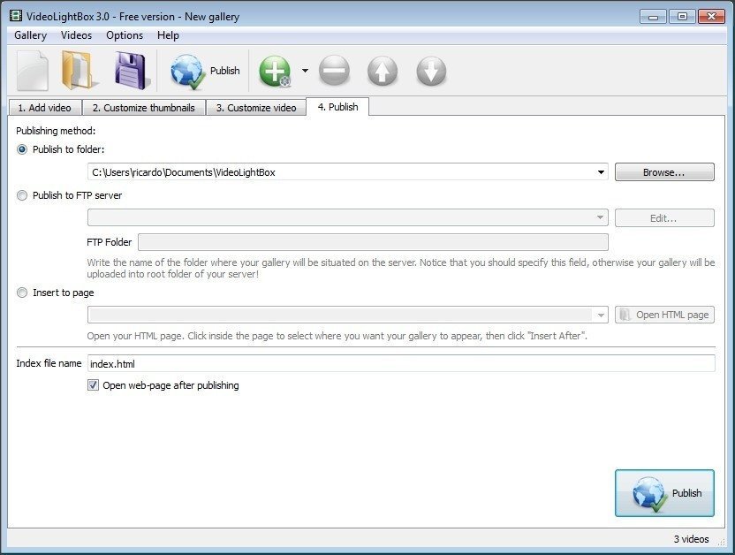Click the FTP Folder input field
The width and height of the screenshot is (735, 555).
pyautogui.click(x=373, y=242)
